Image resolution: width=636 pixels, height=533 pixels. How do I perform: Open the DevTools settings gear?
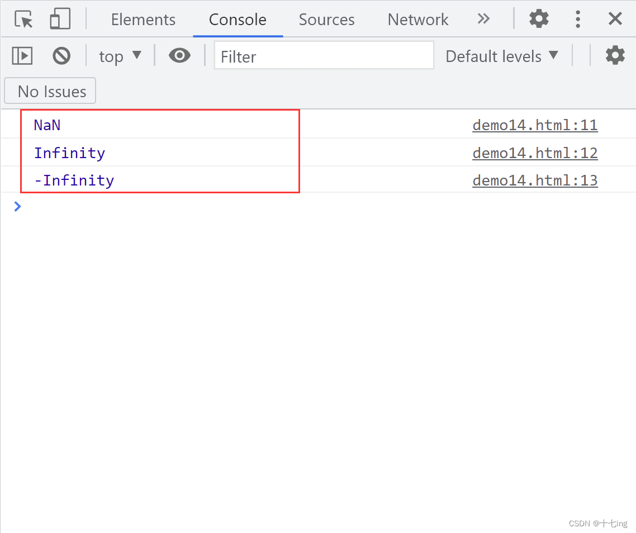539,18
